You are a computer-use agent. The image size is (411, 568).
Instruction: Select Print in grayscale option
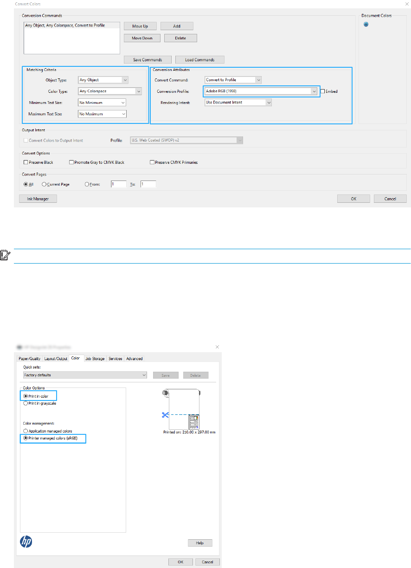(26, 403)
